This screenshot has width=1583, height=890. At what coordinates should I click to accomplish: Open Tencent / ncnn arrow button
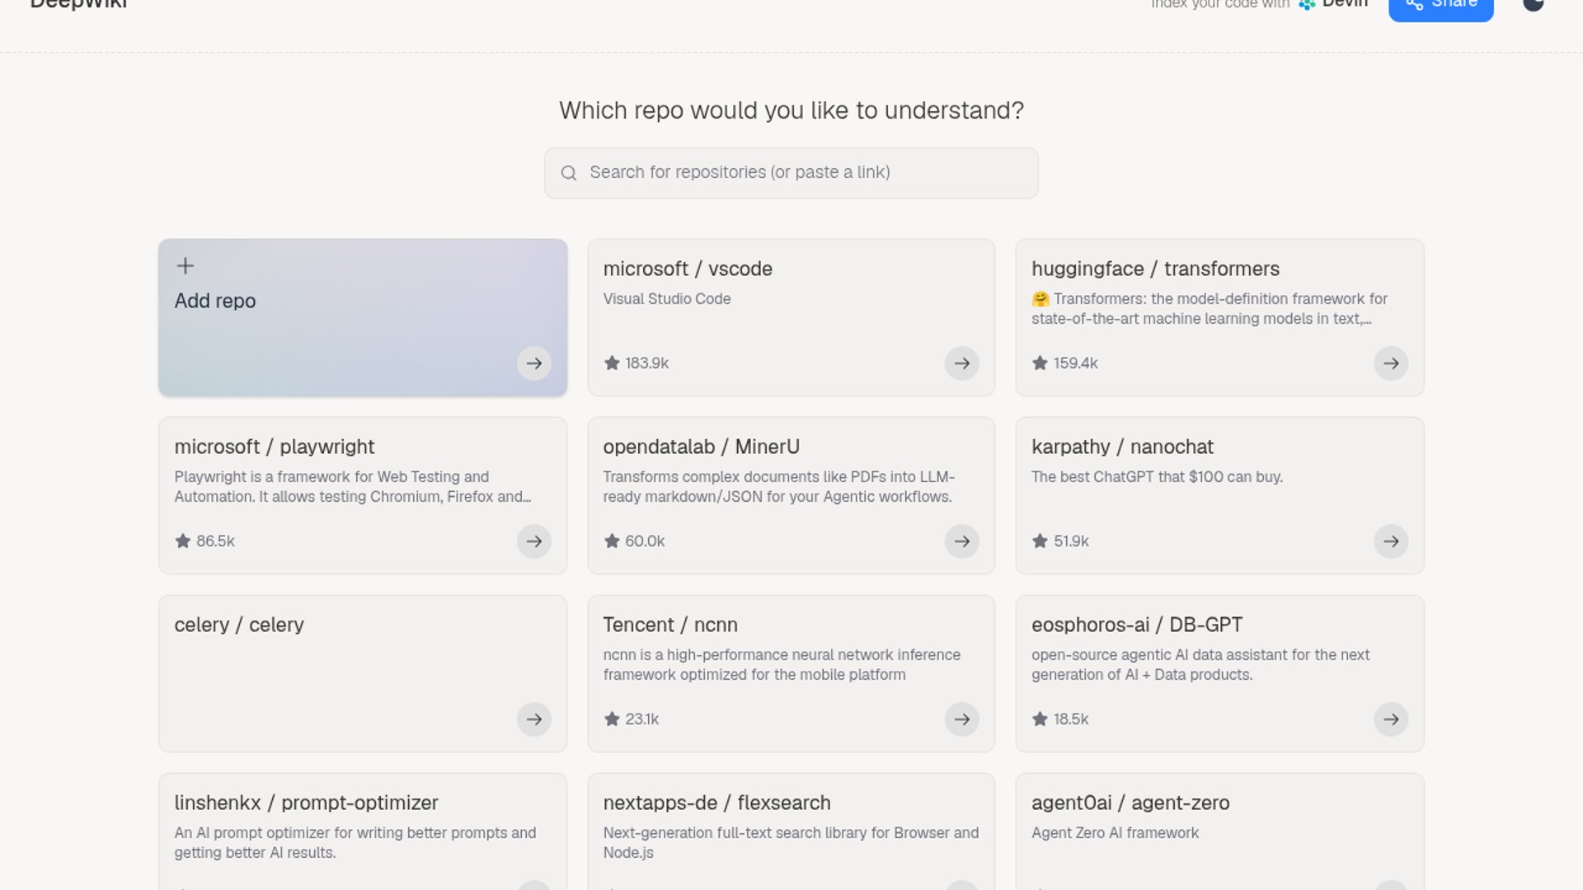pyautogui.click(x=962, y=719)
